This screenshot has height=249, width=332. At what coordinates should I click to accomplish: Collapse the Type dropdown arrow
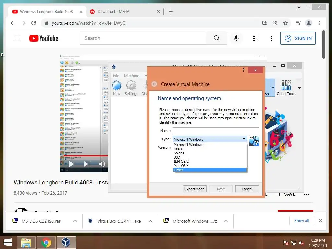point(244,139)
